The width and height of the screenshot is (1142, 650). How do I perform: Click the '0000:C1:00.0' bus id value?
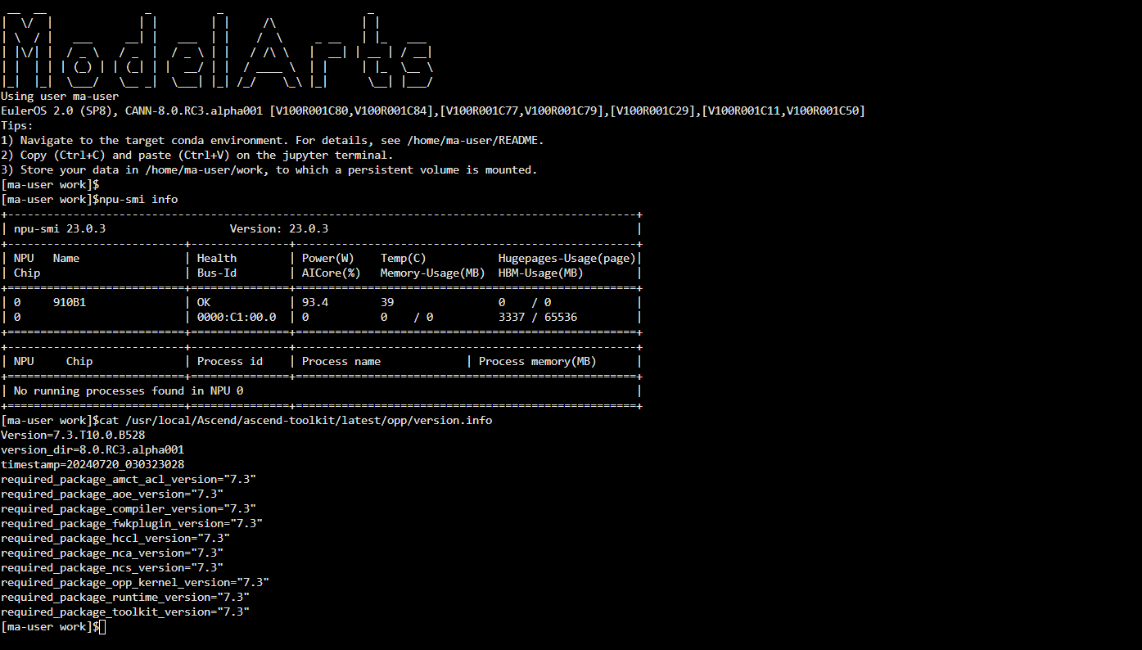237,317
